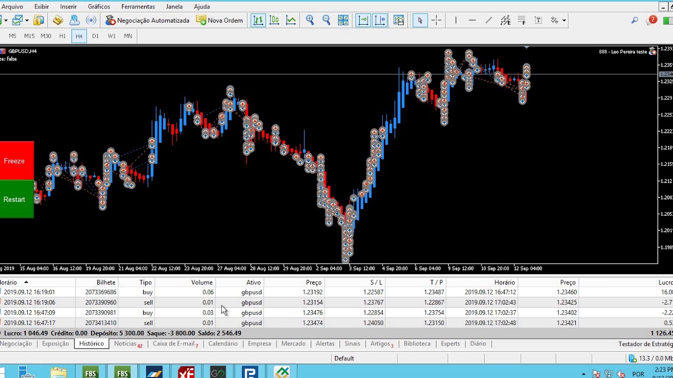
Task: Toggle Negociação Automatizada
Action: click(147, 20)
